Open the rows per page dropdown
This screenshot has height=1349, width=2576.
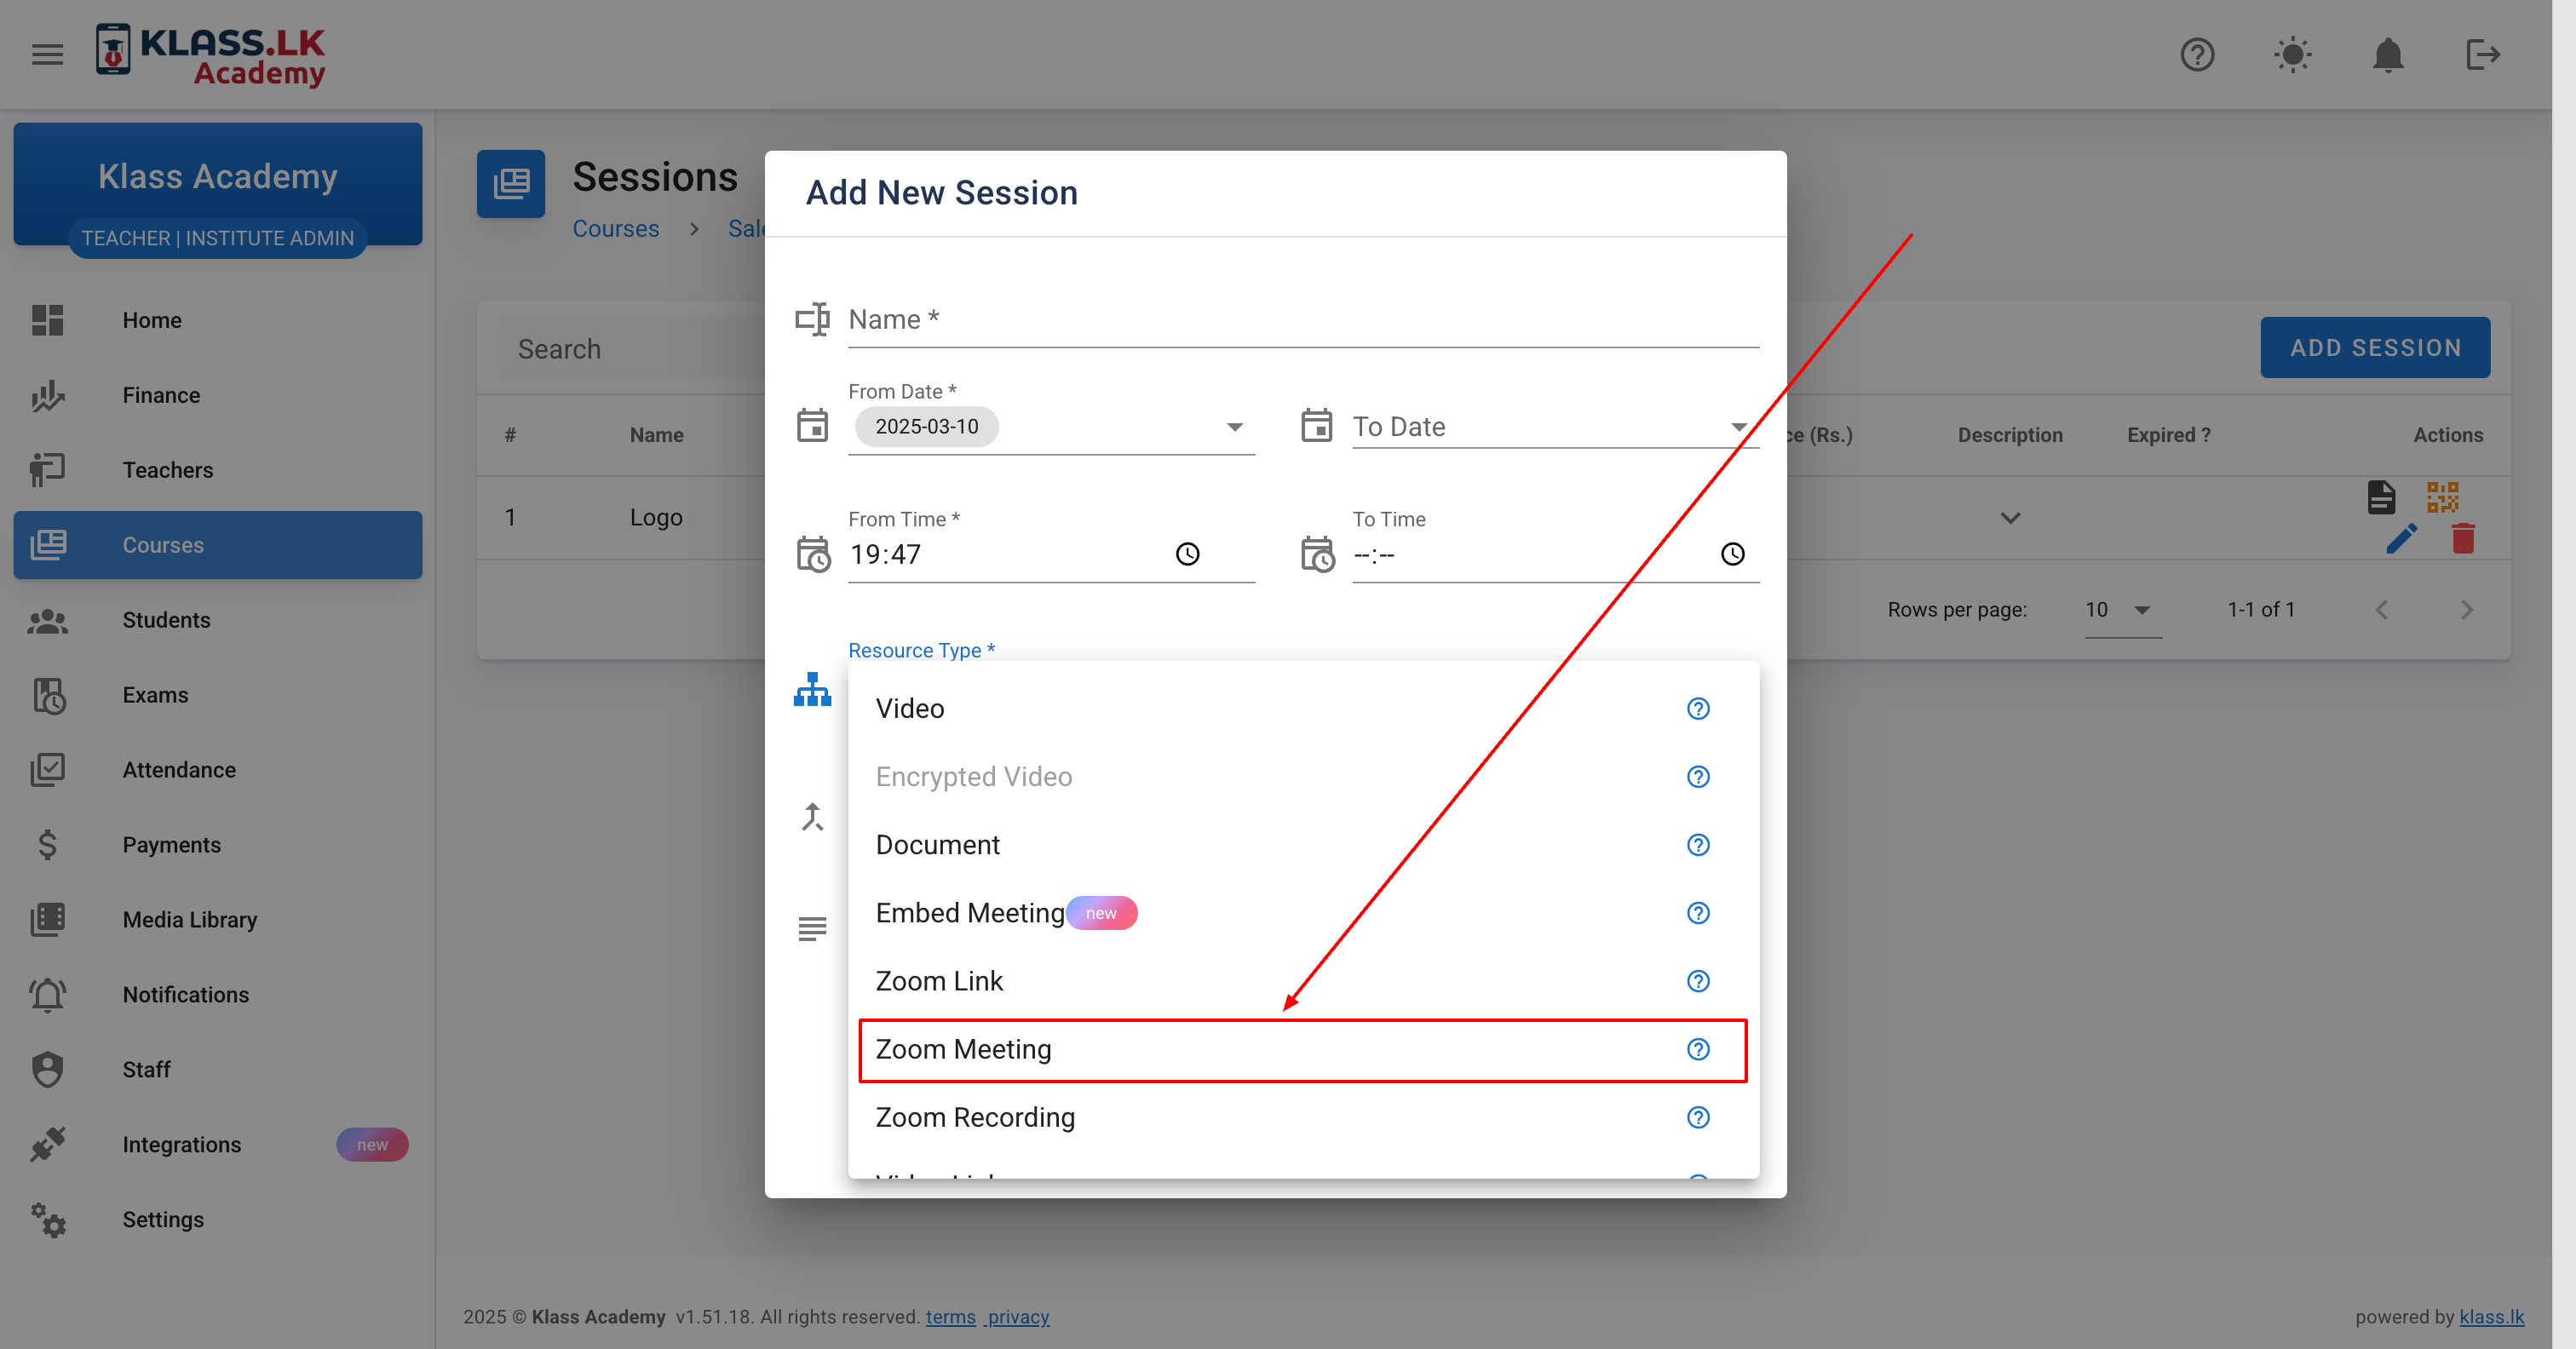pos(2122,610)
